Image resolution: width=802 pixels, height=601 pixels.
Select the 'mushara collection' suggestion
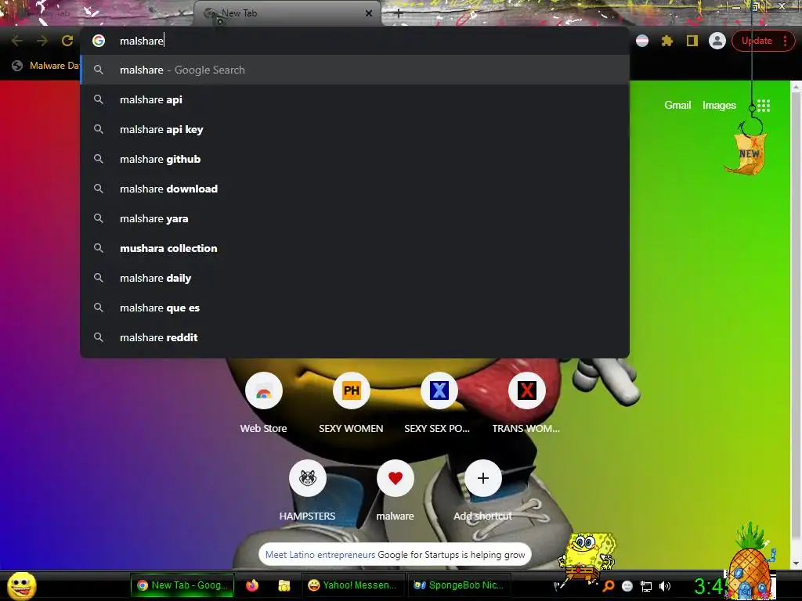coord(355,248)
